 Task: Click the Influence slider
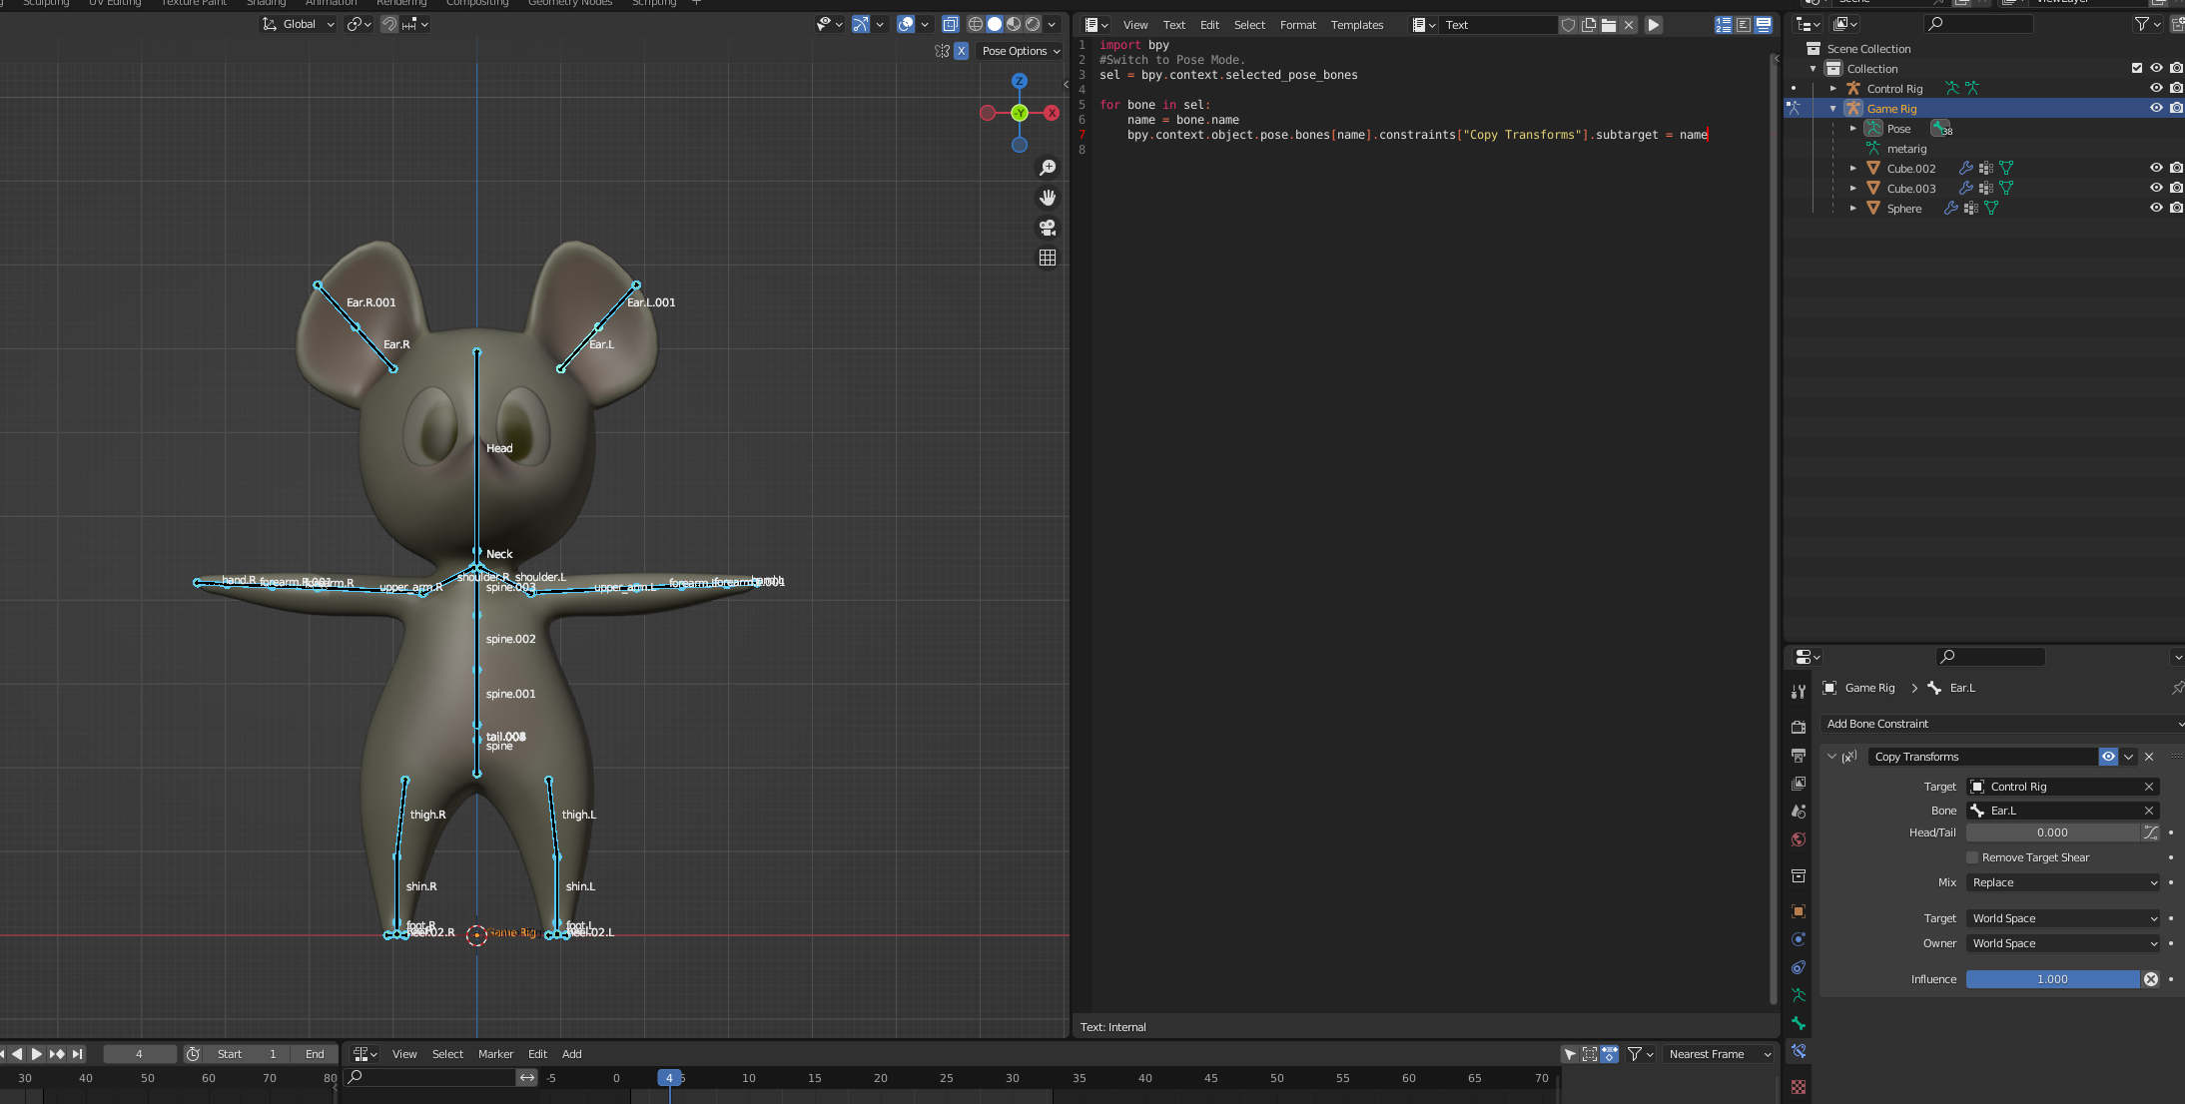(x=2052, y=979)
